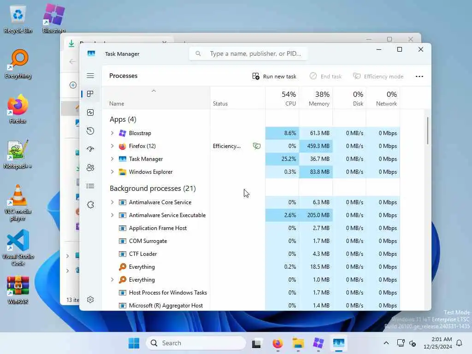Click the Background processes (21) header
Viewport: 472px width, 354px height.
pyautogui.click(x=153, y=189)
